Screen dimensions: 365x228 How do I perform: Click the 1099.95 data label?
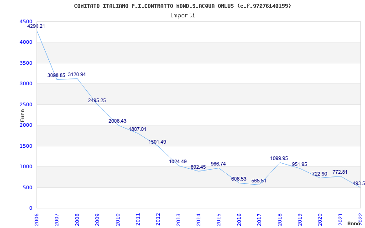[279, 158]
